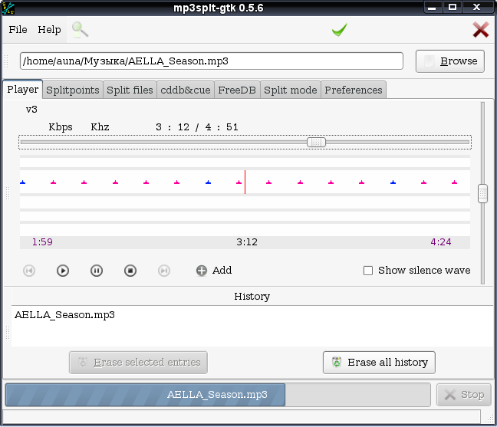Click the plus icon beside Add

[202, 271]
